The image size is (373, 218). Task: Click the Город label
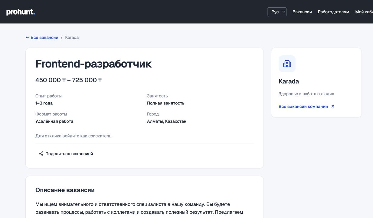pyautogui.click(x=153, y=114)
